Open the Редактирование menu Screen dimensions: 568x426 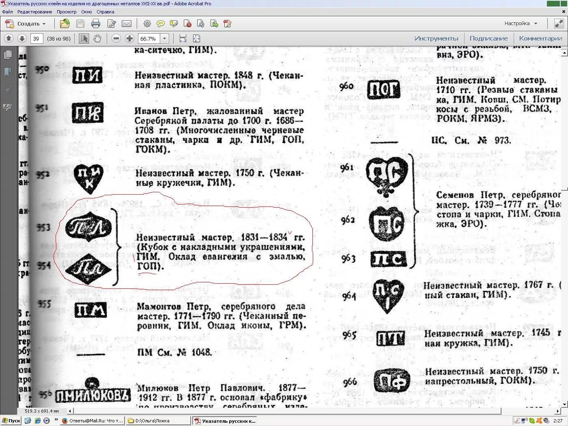pyautogui.click(x=34, y=12)
